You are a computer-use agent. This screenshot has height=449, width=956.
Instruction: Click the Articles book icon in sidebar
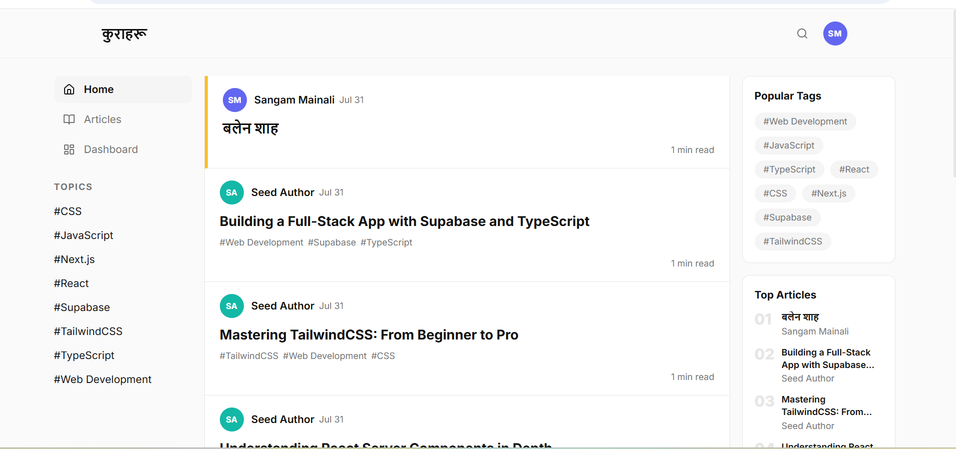tap(69, 119)
